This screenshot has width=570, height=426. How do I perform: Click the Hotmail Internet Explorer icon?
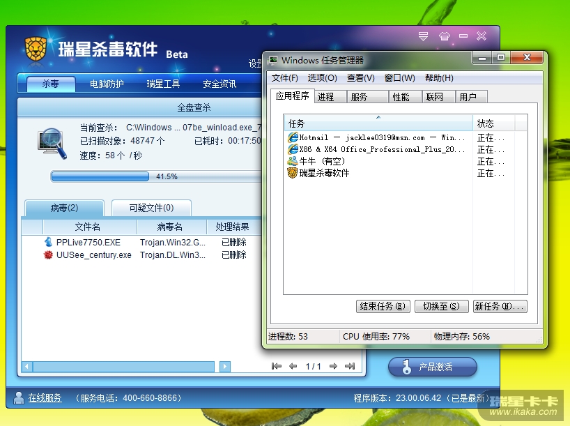293,137
